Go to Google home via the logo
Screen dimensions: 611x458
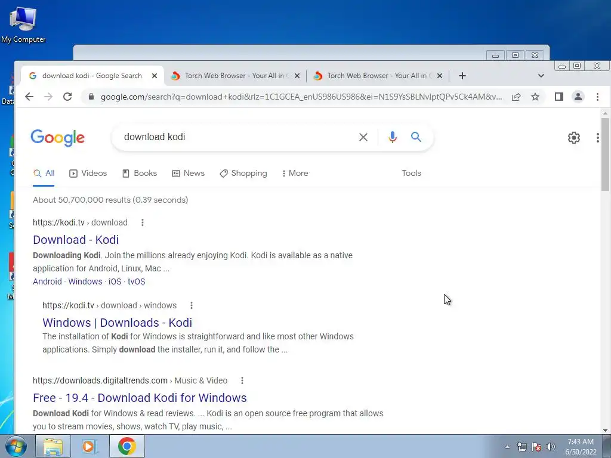(58, 138)
